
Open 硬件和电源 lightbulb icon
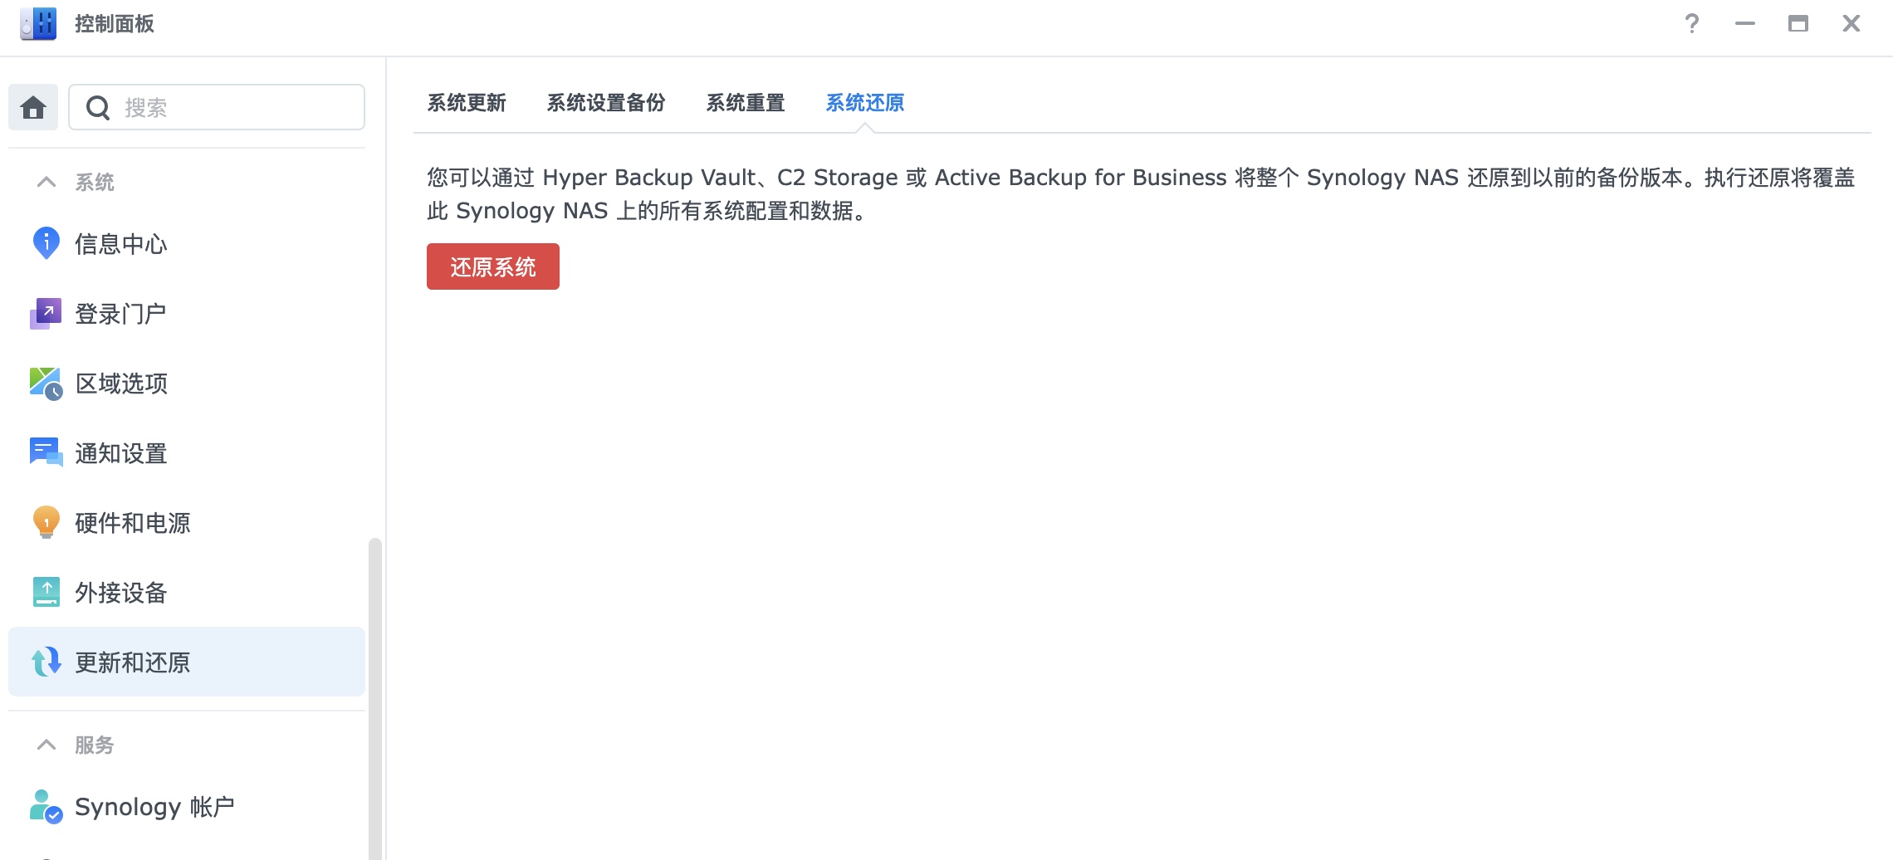46,522
